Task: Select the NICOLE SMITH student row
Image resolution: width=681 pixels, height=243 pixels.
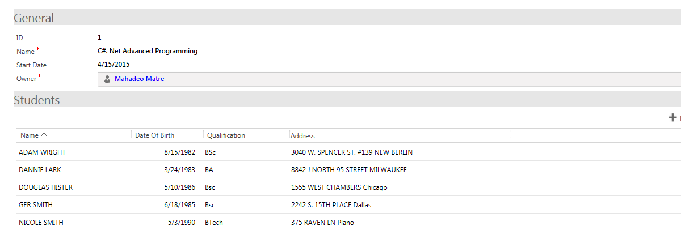Action: (x=41, y=223)
